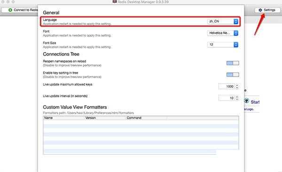282x172 pixels.
Task: Click Live update maximum allowed keys field
Action: point(227,86)
